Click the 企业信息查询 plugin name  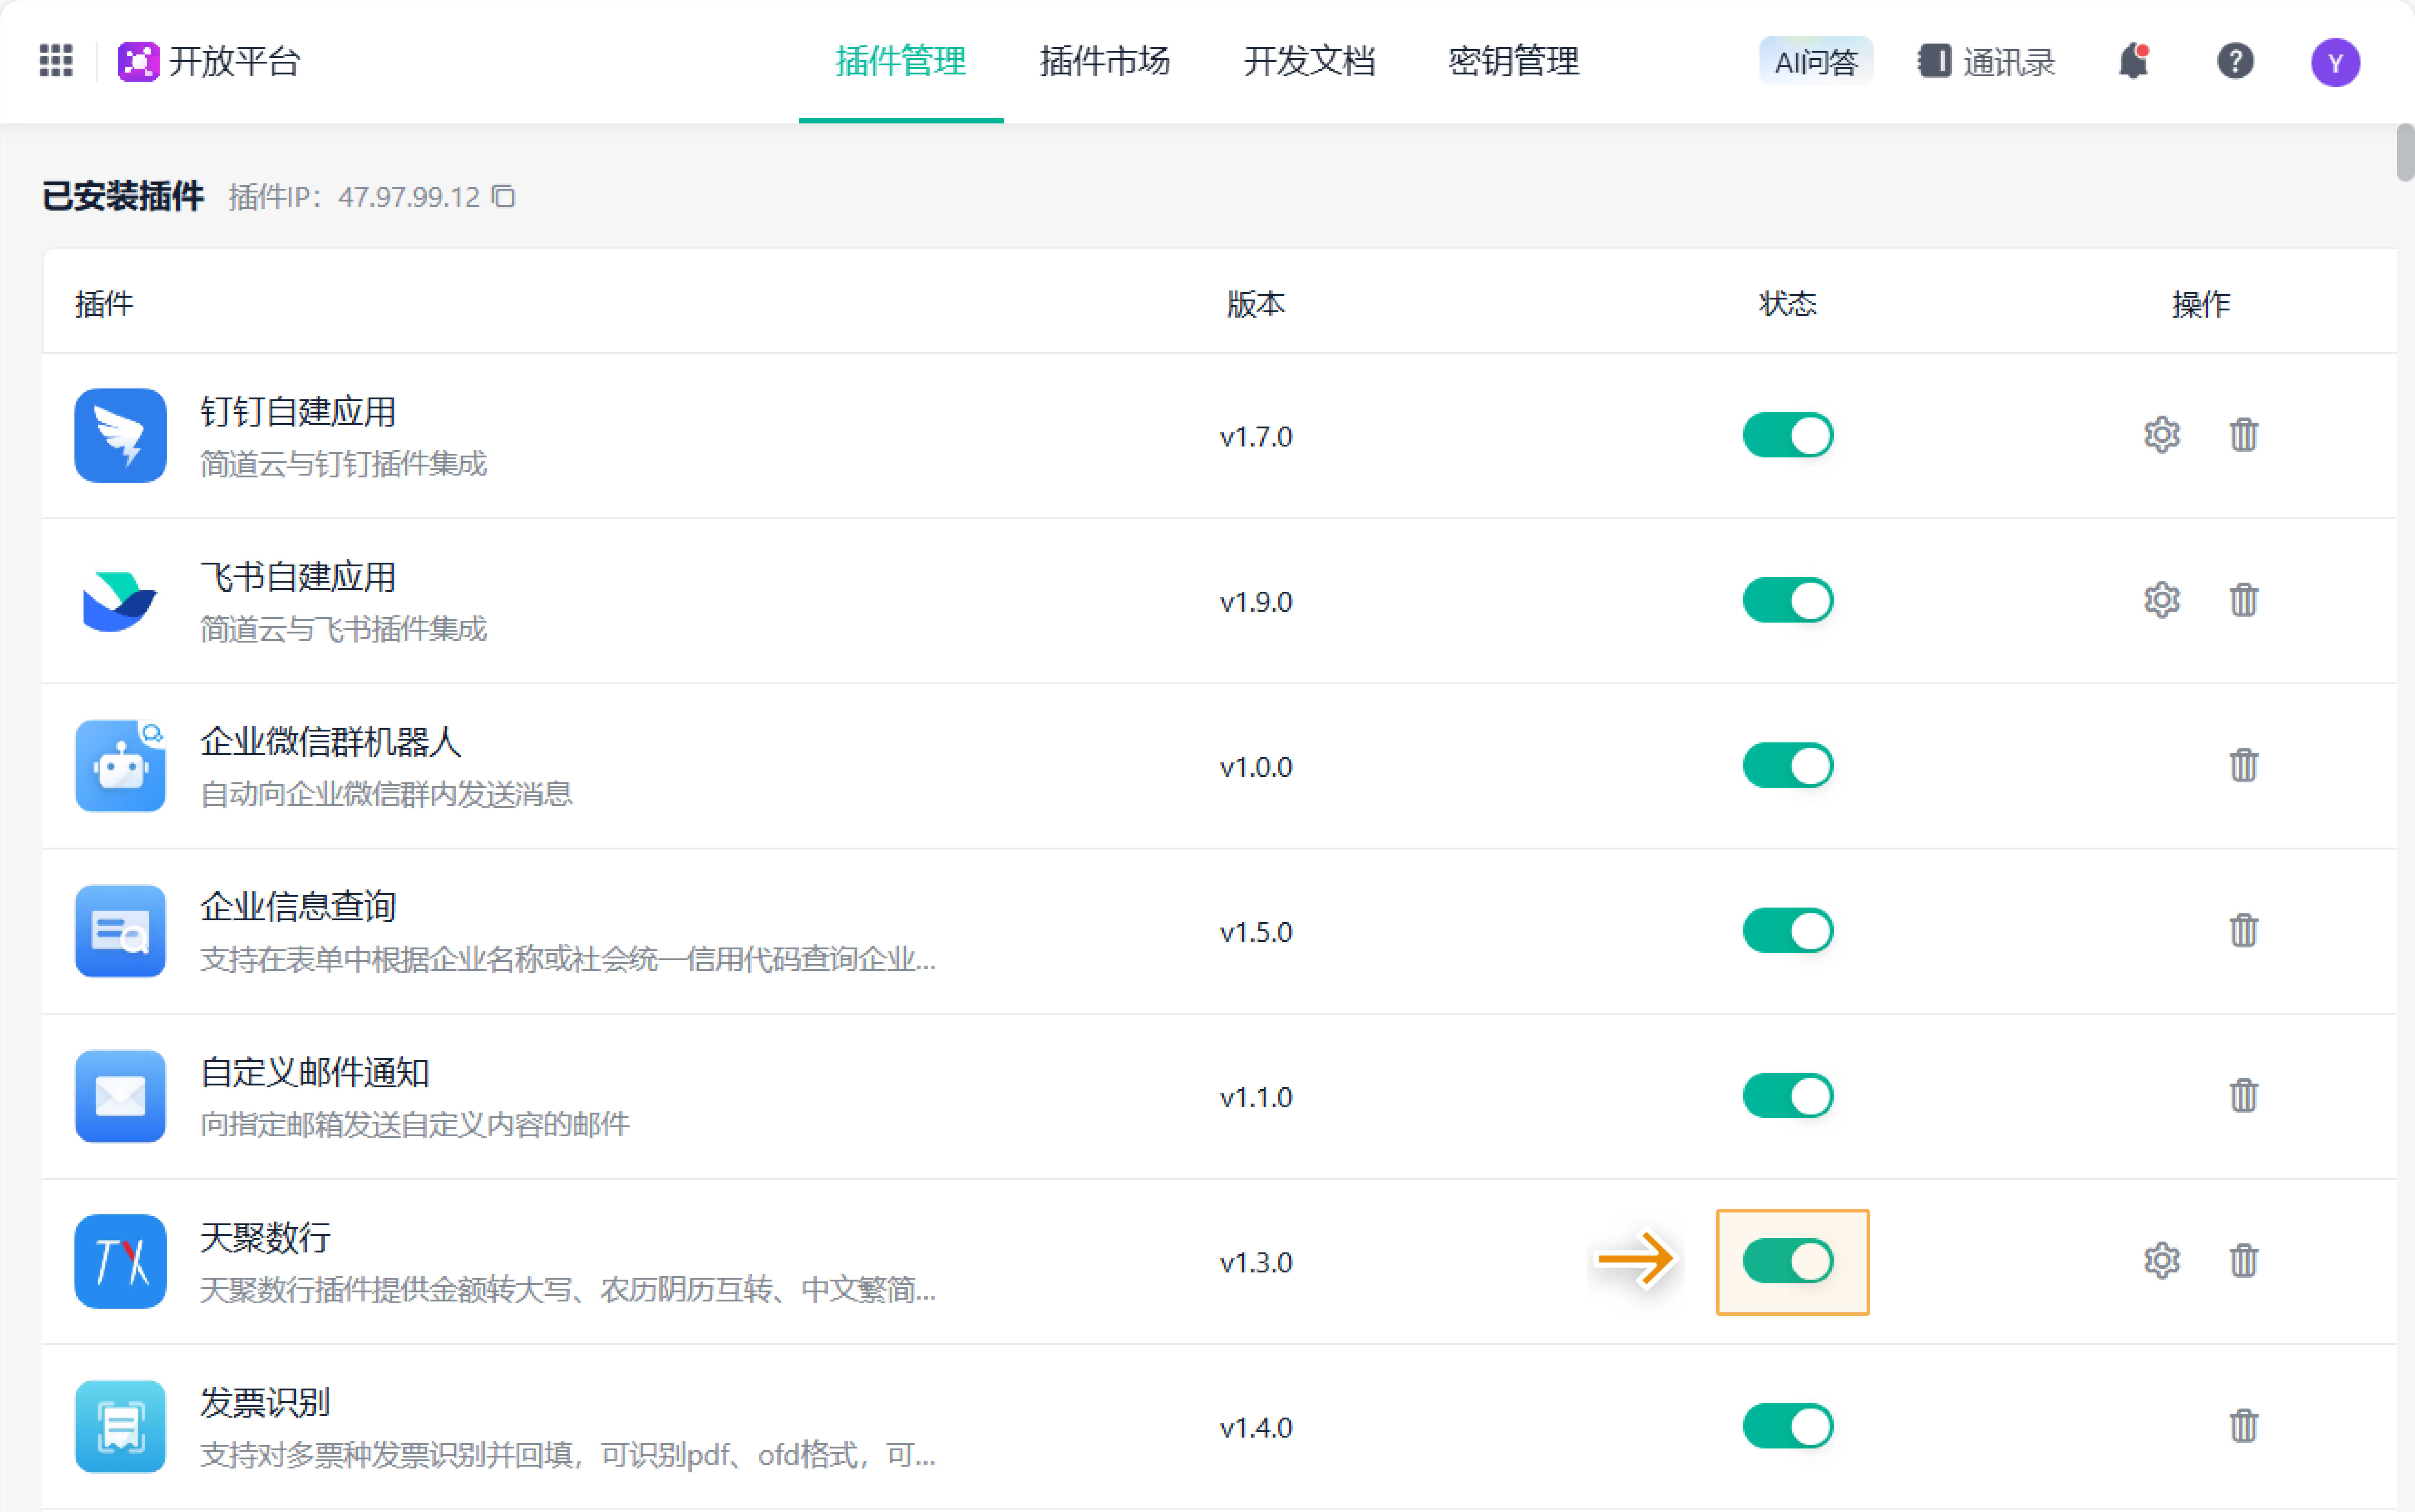[x=297, y=907]
